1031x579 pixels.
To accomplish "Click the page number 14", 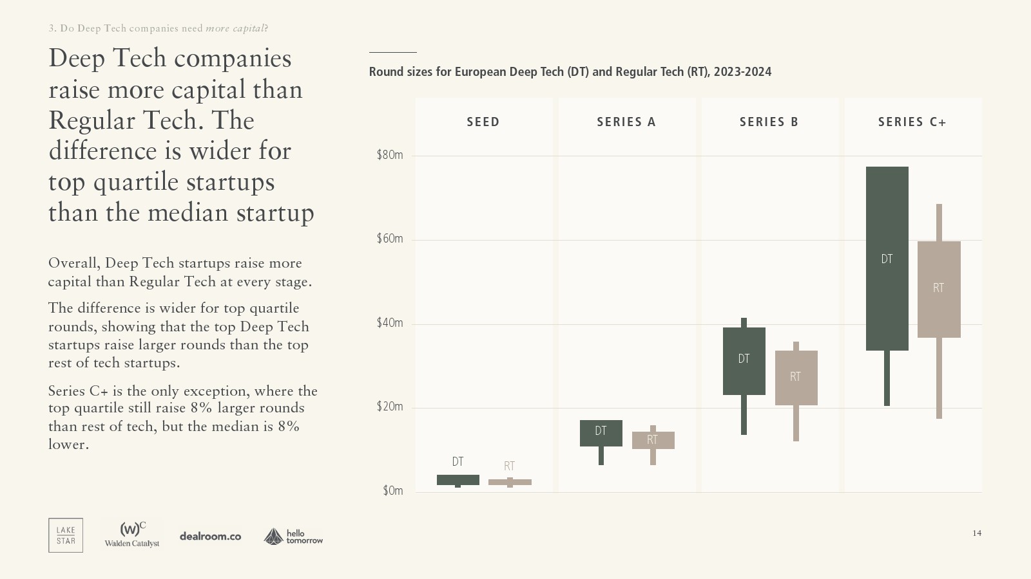I will [977, 533].
